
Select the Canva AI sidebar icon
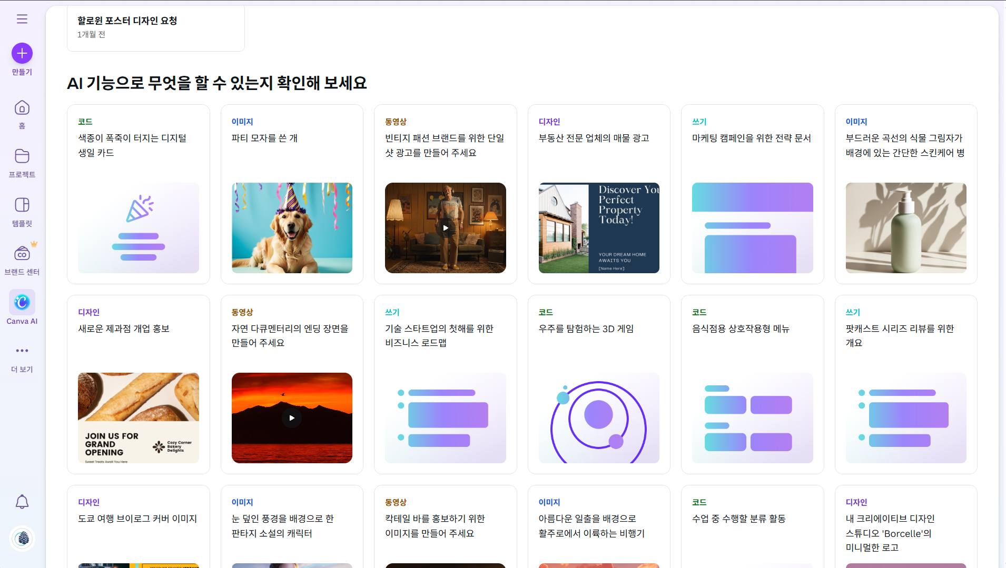(22, 302)
